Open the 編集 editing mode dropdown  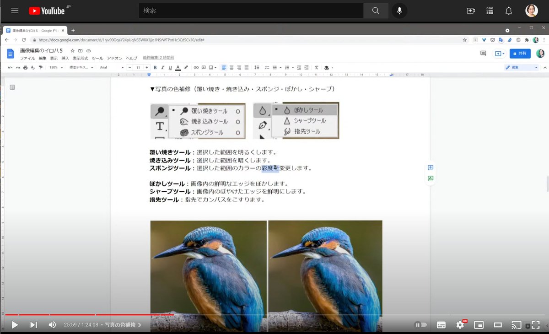(x=522, y=67)
